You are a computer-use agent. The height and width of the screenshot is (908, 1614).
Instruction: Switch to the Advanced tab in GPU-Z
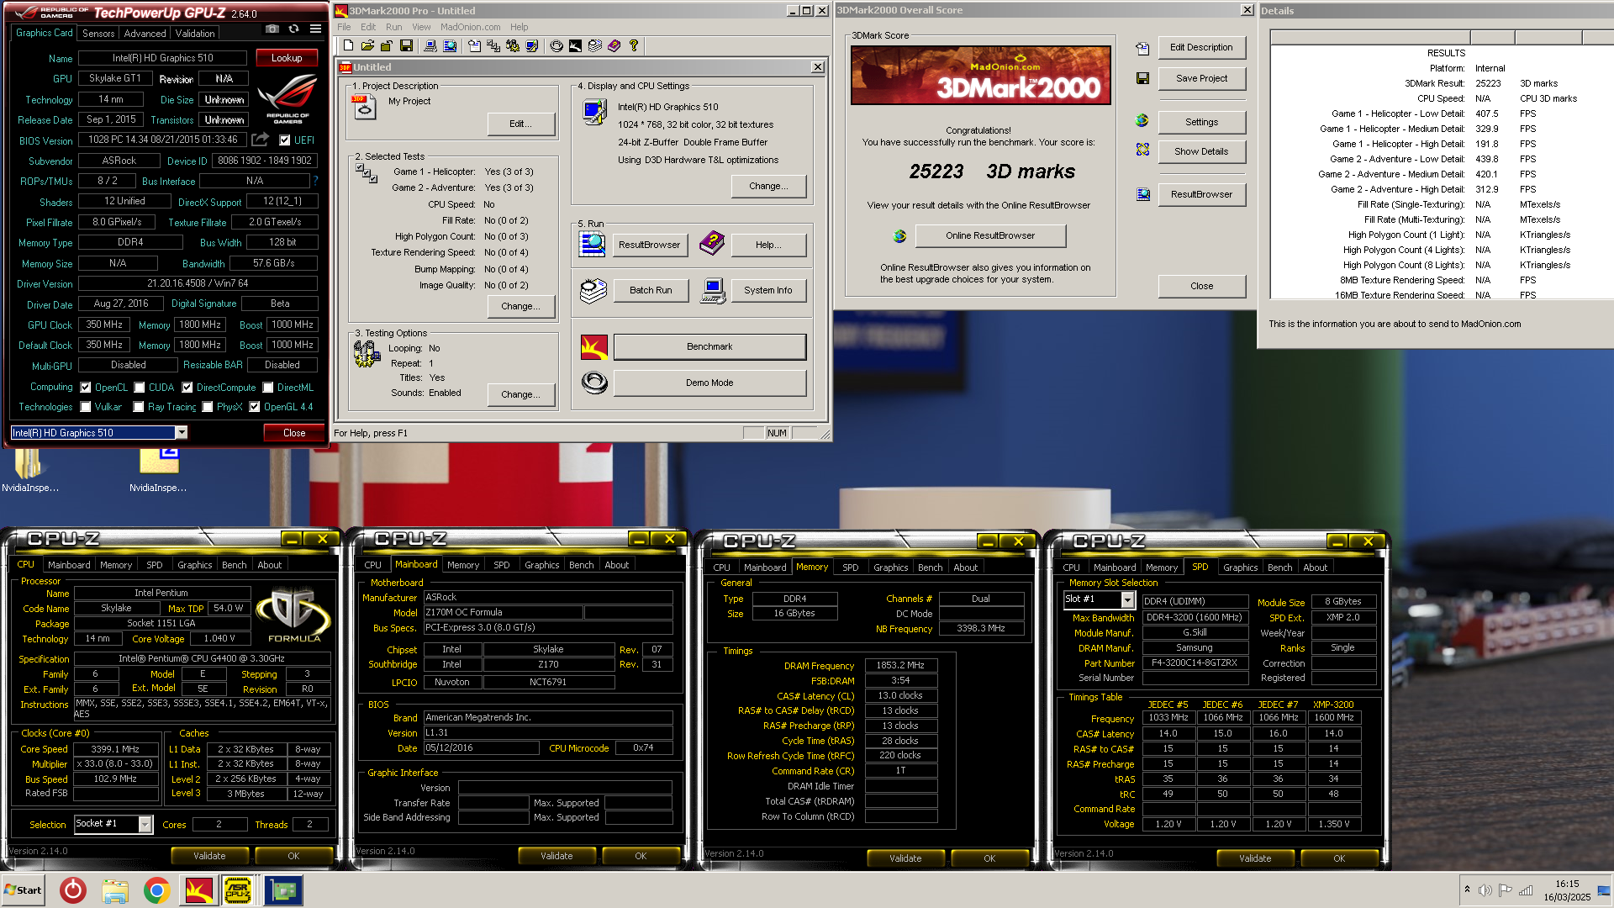coord(145,34)
